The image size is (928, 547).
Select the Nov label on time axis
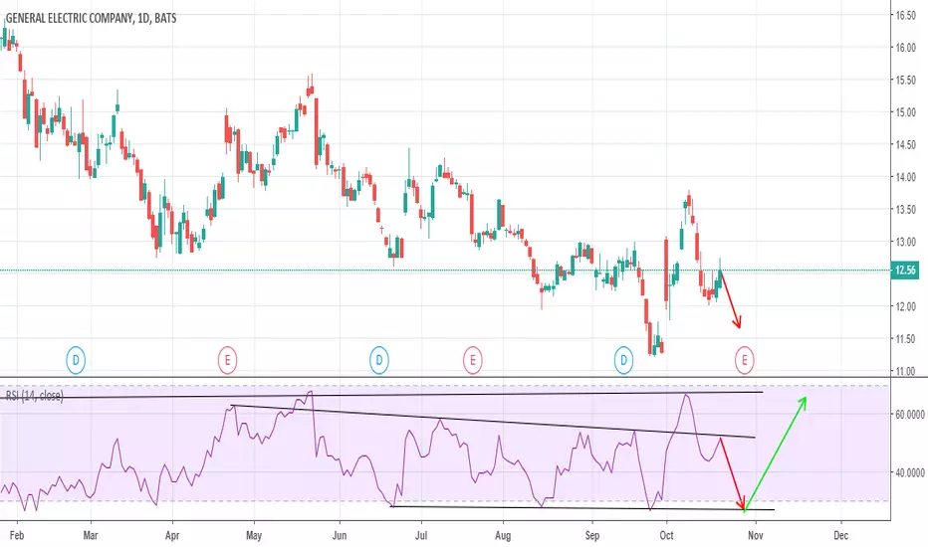pyautogui.click(x=755, y=535)
